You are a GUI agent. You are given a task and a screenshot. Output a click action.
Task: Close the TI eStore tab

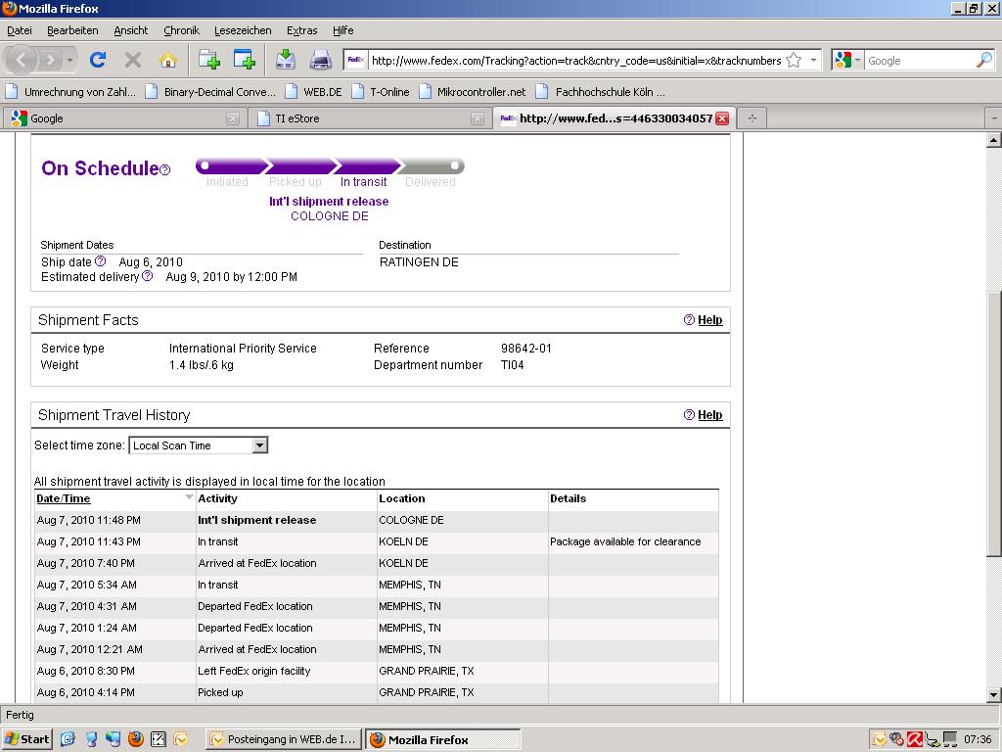(x=477, y=118)
